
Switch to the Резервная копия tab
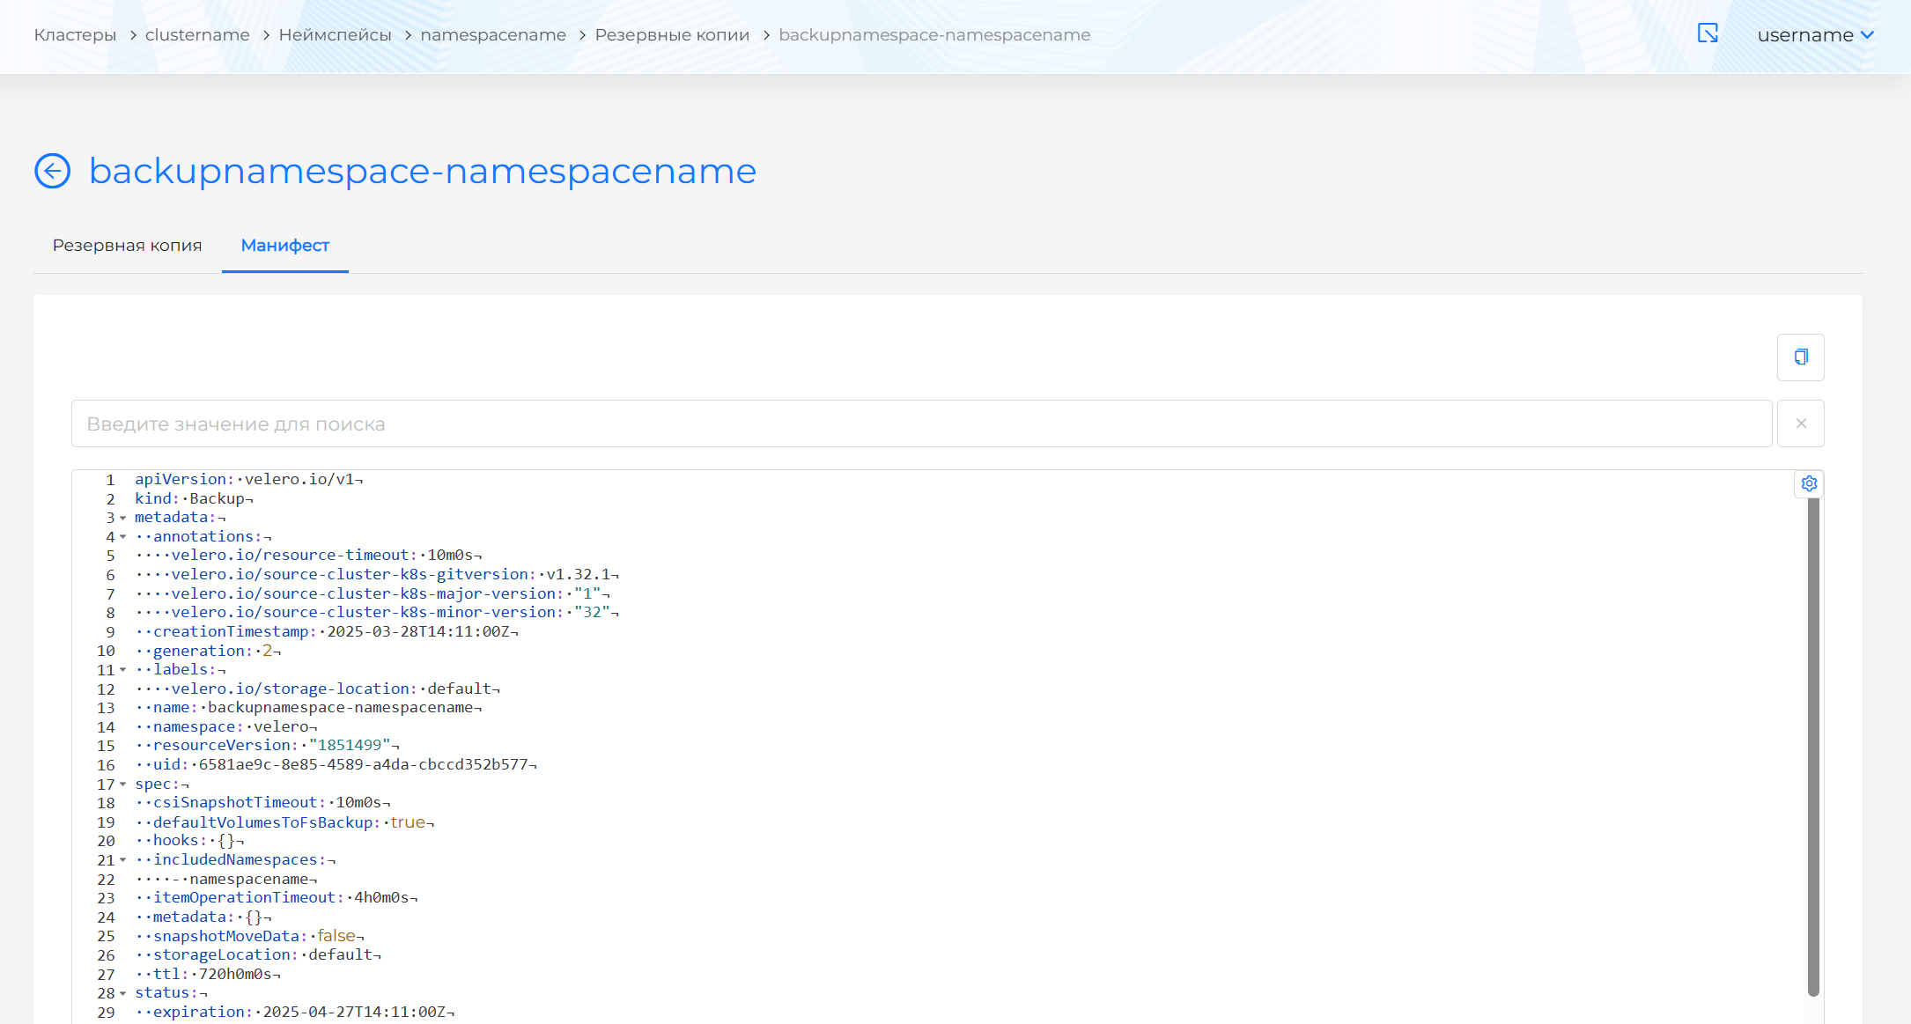tap(127, 246)
